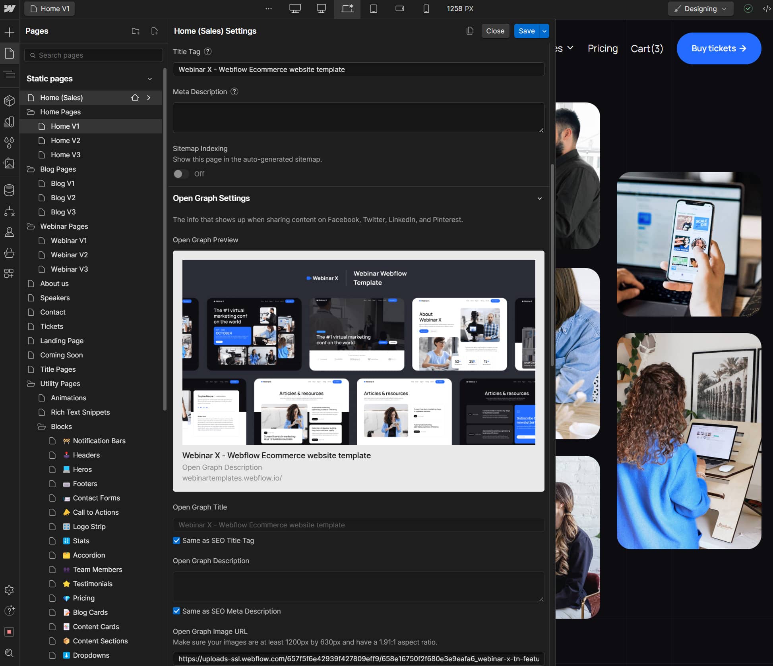Image resolution: width=773 pixels, height=666 pixels.
Task: Close the page settings panel
Action: click(495, 31)
